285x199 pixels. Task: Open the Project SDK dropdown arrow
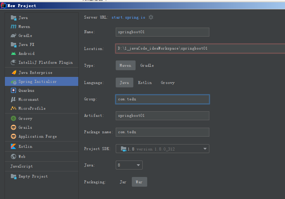click(205, 149)
